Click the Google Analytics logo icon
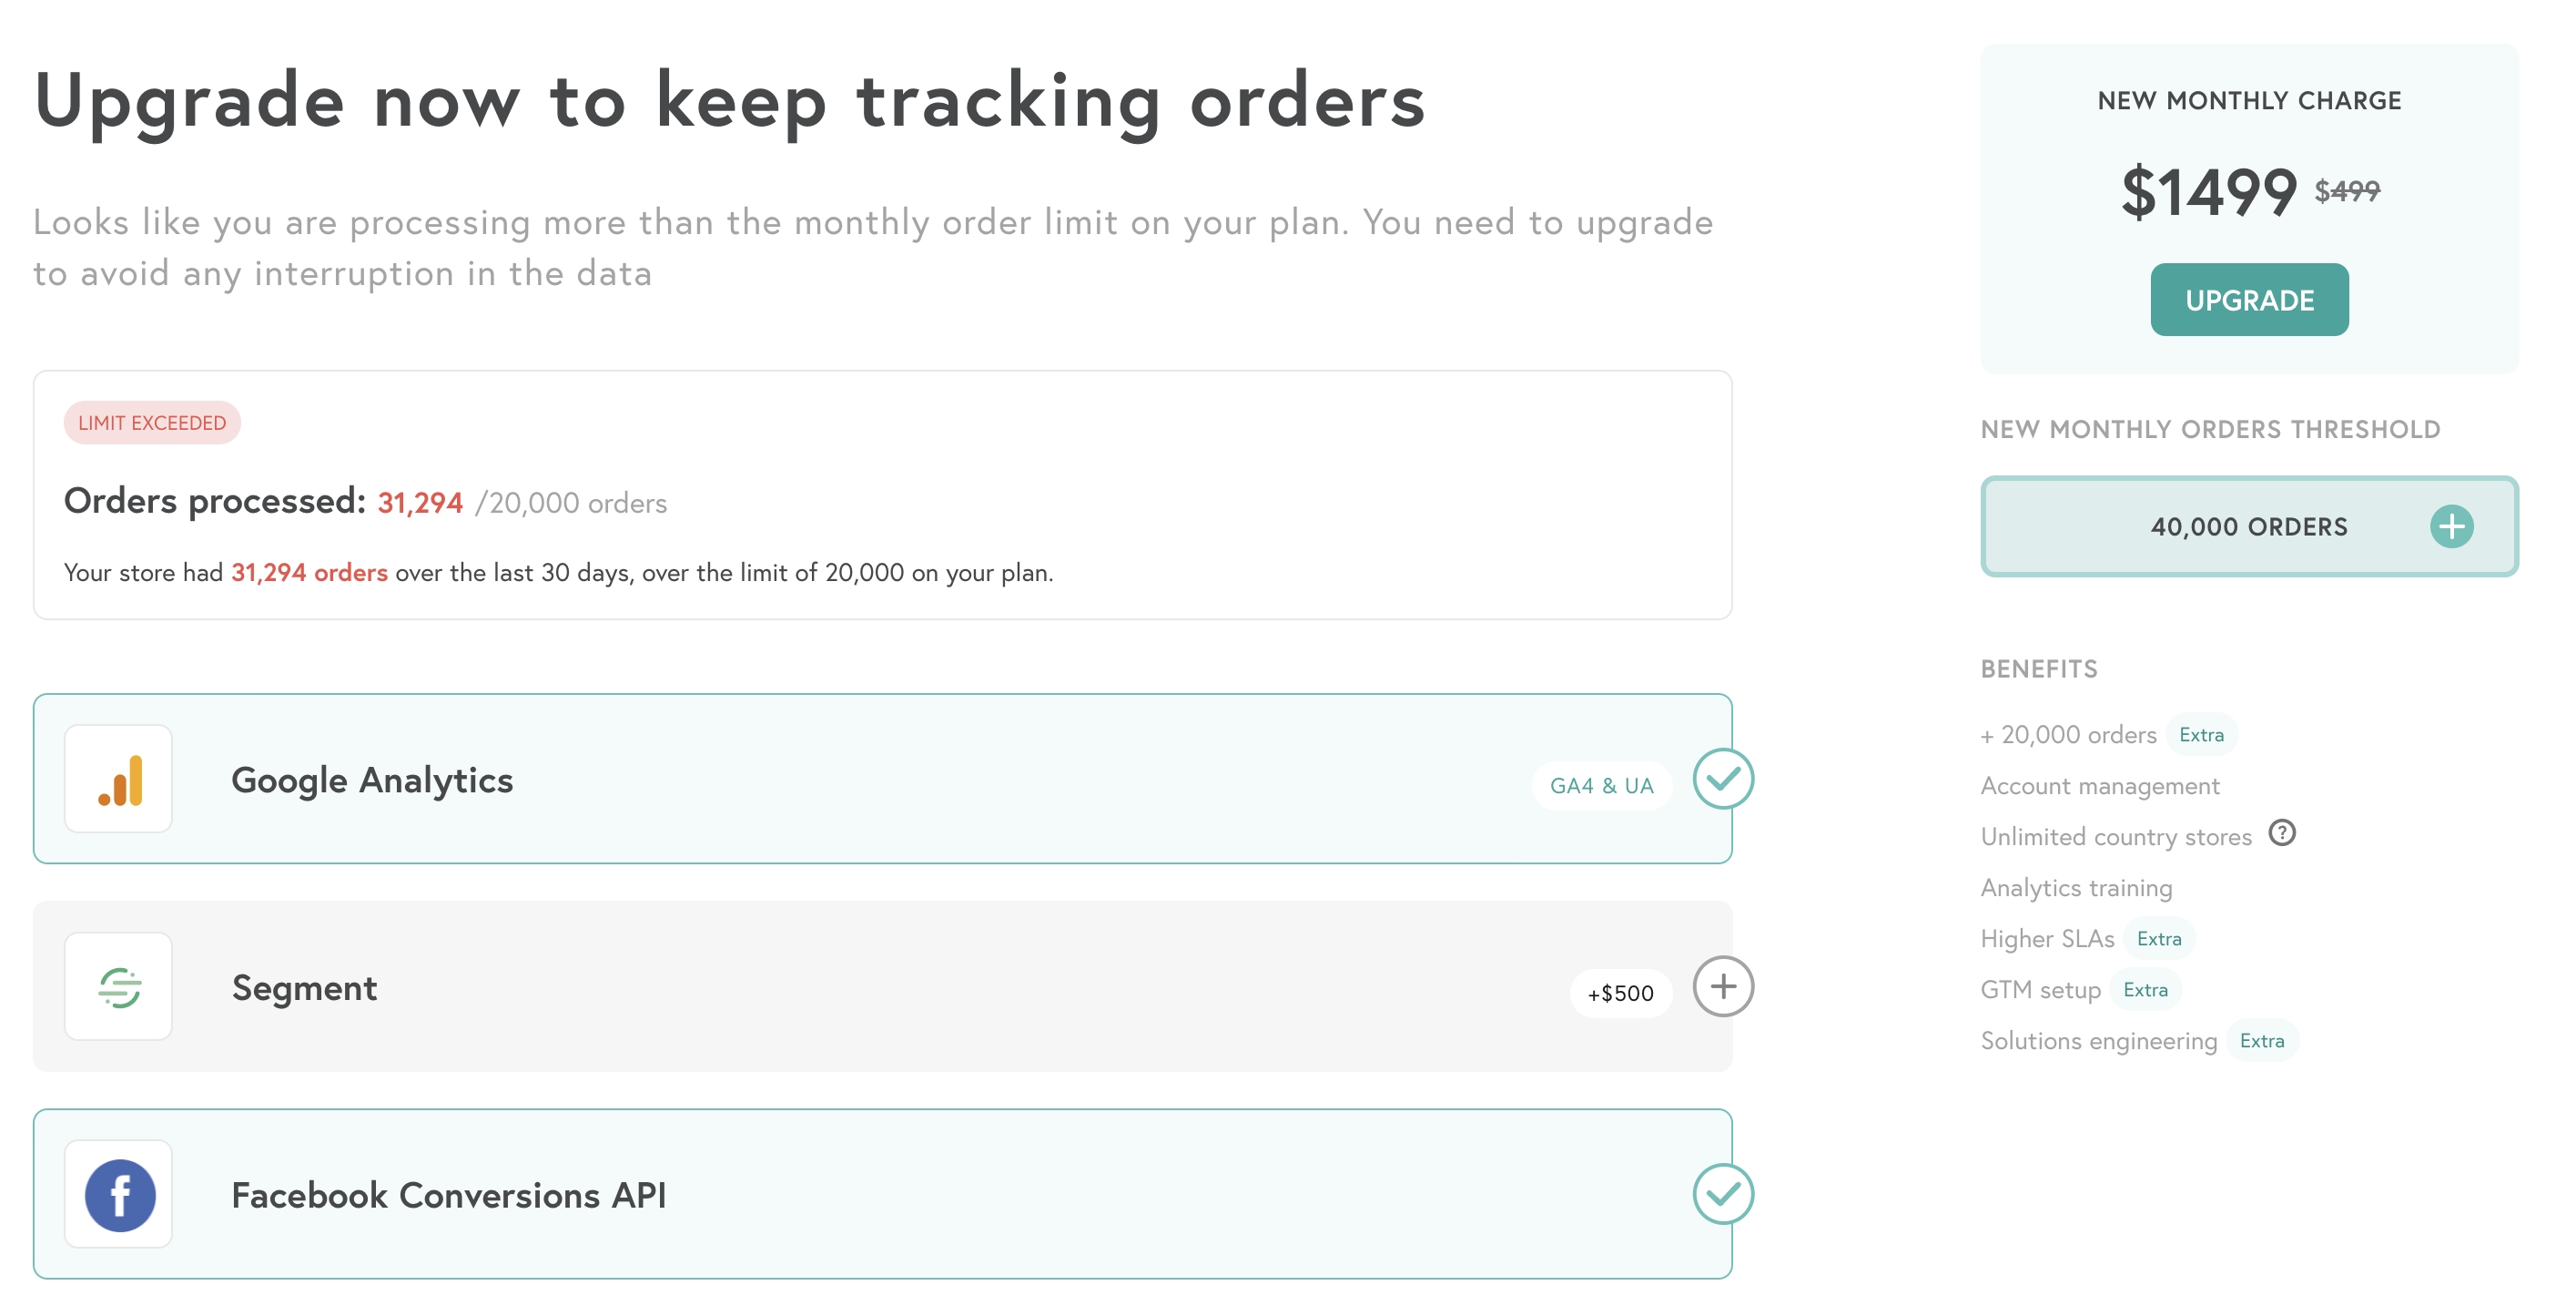Screen dimensions: 2576x1306 coord(119,780)
